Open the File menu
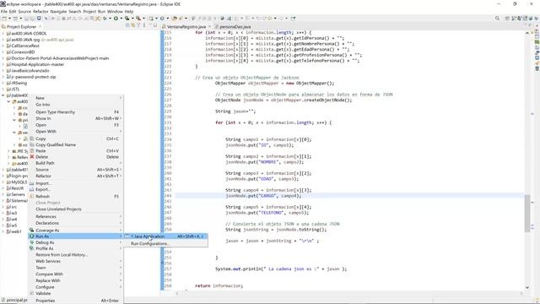 coord(3,11)
